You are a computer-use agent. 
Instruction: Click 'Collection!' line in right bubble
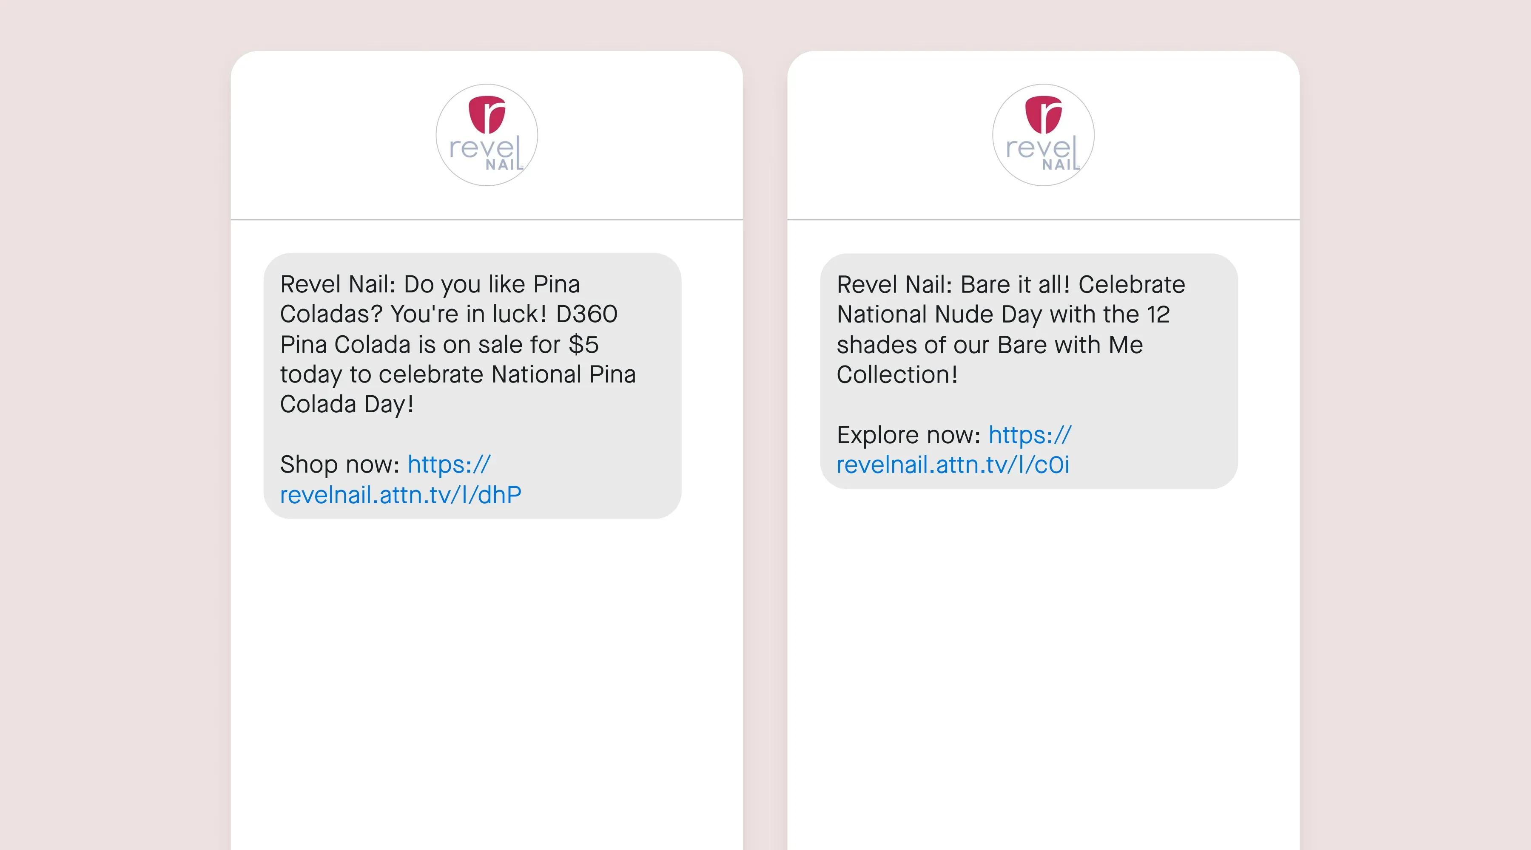click(x=897, y=374)
